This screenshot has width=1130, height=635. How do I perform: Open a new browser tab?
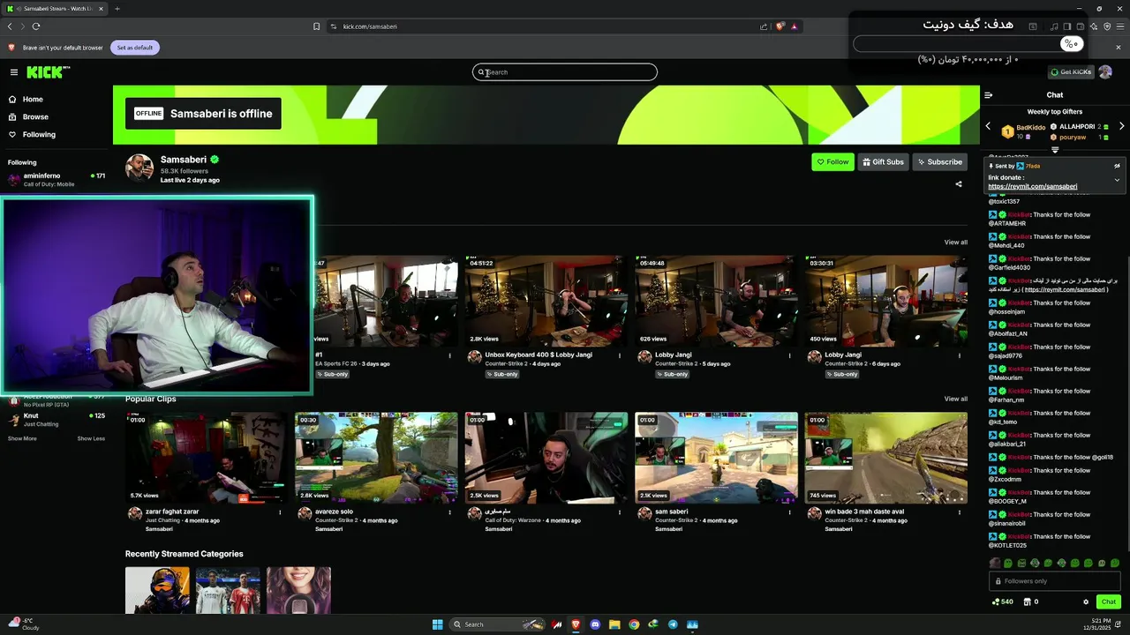click(117, 9)
